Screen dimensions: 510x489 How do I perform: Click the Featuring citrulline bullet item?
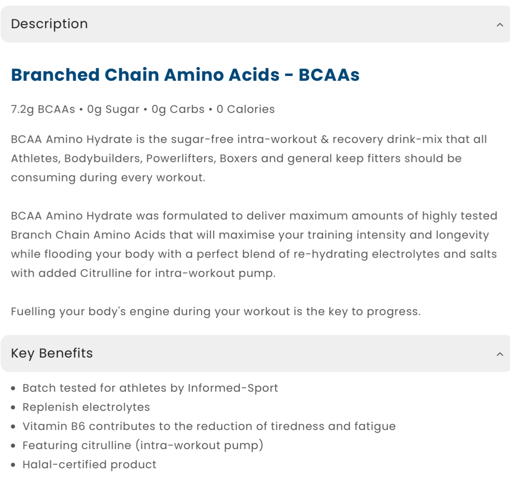tap(143, 445)
